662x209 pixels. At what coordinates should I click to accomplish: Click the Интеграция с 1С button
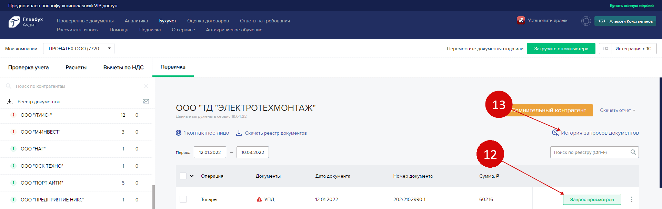(x=633, y=49)
